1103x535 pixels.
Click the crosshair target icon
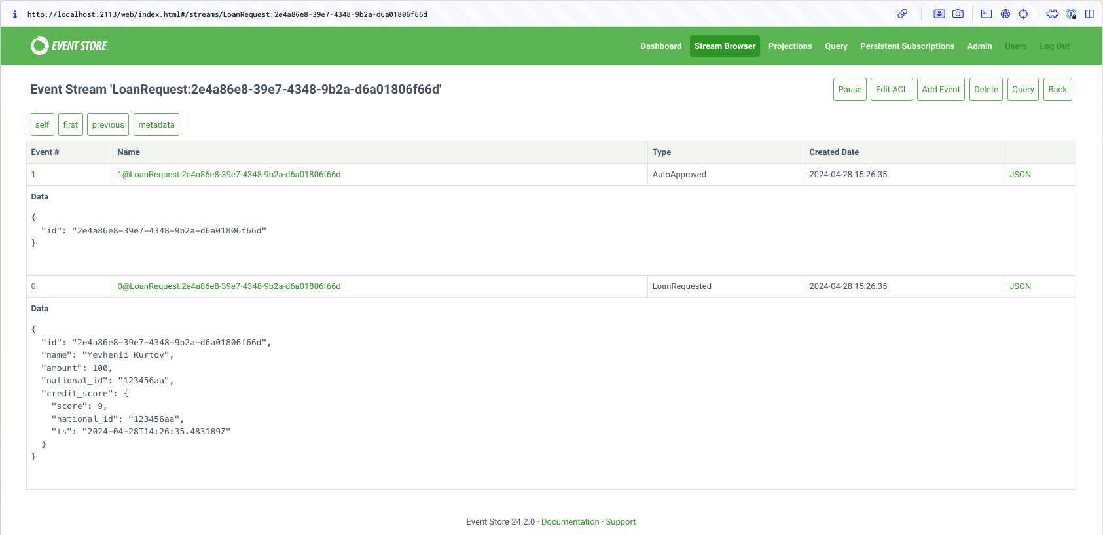pos(1023,14)
